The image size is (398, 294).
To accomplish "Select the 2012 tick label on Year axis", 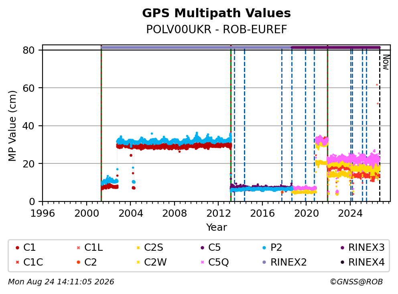I will point(219,213).
